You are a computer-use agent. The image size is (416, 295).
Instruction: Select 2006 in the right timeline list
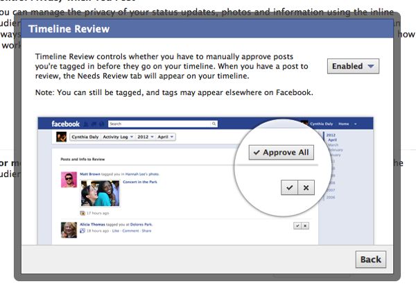point(331,197)
